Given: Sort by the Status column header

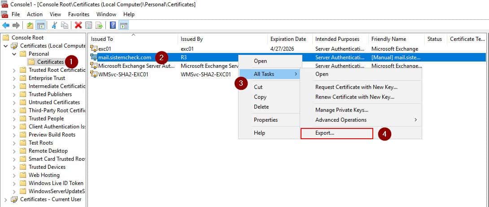Looking at the screenshot, I should pyautogui.click(x=435, y=39).
